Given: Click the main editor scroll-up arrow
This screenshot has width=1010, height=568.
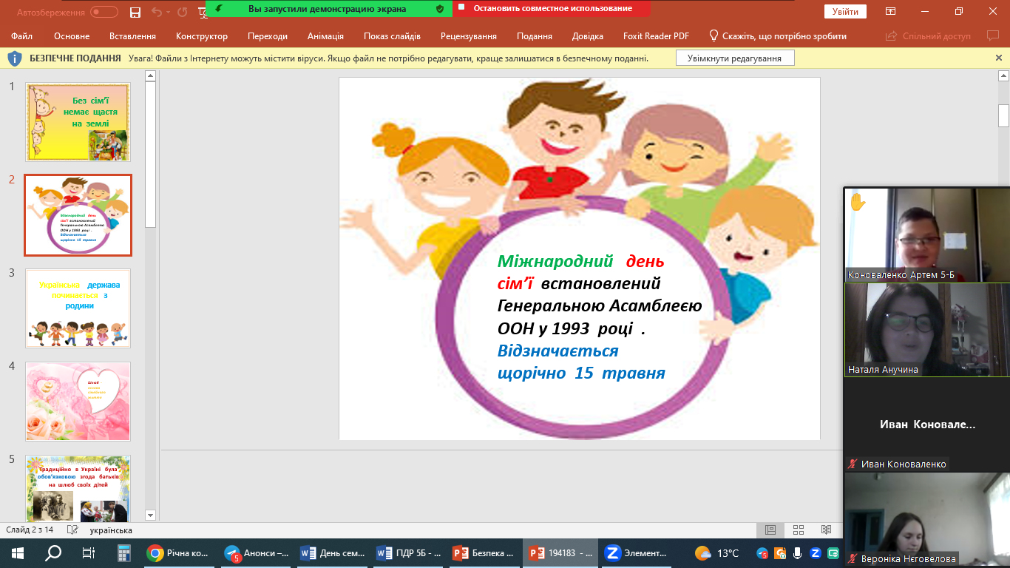Looking at the screenshot, I should tap(1004, 75).
